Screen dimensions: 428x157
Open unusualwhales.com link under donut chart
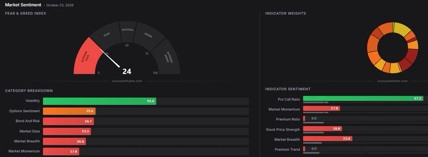coord(393,81)
